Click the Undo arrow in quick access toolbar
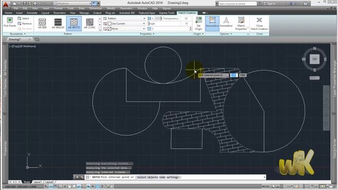The width and height of the screenshot is (338, 190). [x=40, y=4]
